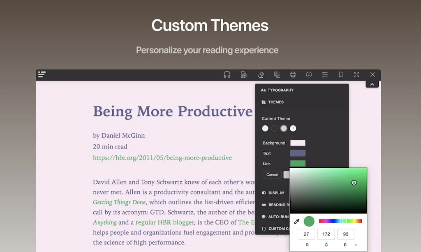Enter fullscreen reading mode
Viewport: 421px width, 252px height.
click(356, 74)
